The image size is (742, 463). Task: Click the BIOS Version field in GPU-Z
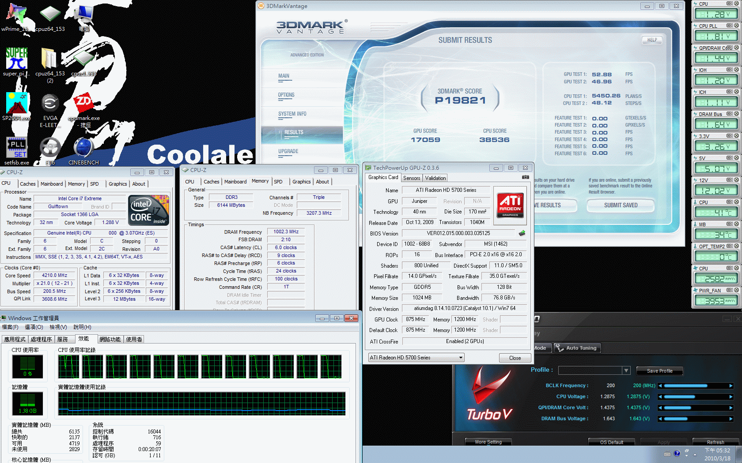458,233
